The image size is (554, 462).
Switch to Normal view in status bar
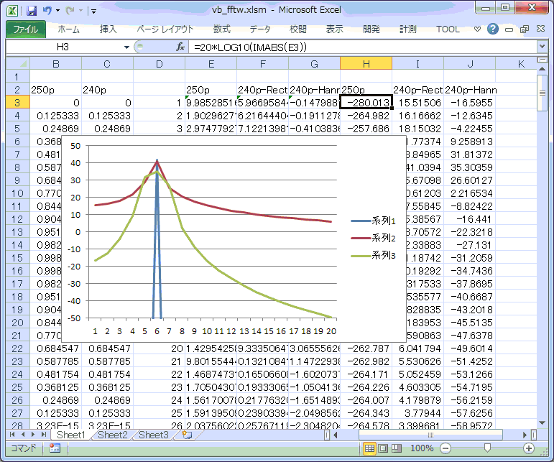point(369,448)
